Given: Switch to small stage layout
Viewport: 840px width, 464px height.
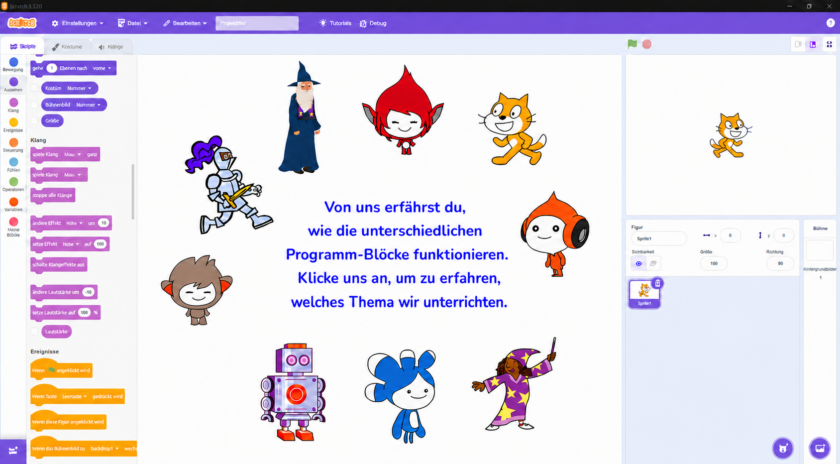Looking at the screenshot, I should 798,44.
